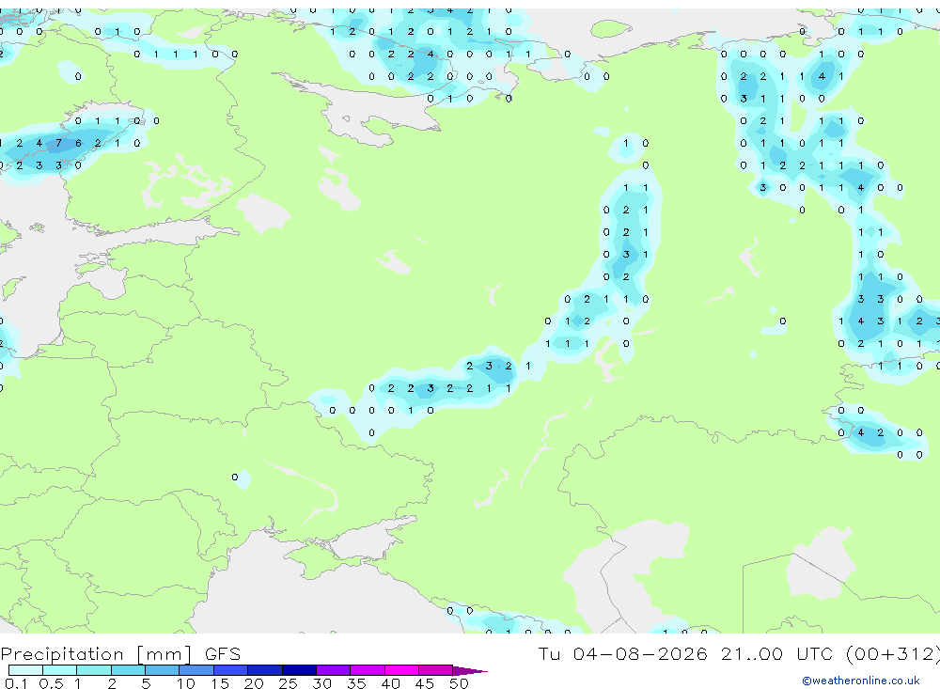Image resolution: width=940 pixels, height=689 pixels.
Task: Click the legend label '10'
Action: [x=186, y=683]
